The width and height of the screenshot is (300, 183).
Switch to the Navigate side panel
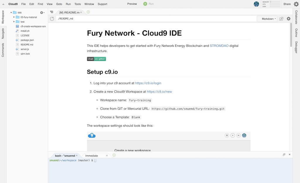tap(3, 33)
